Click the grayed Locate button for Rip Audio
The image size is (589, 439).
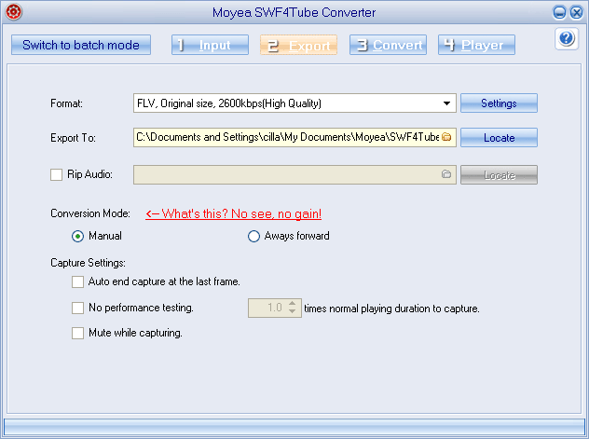(x=499, y=175)
